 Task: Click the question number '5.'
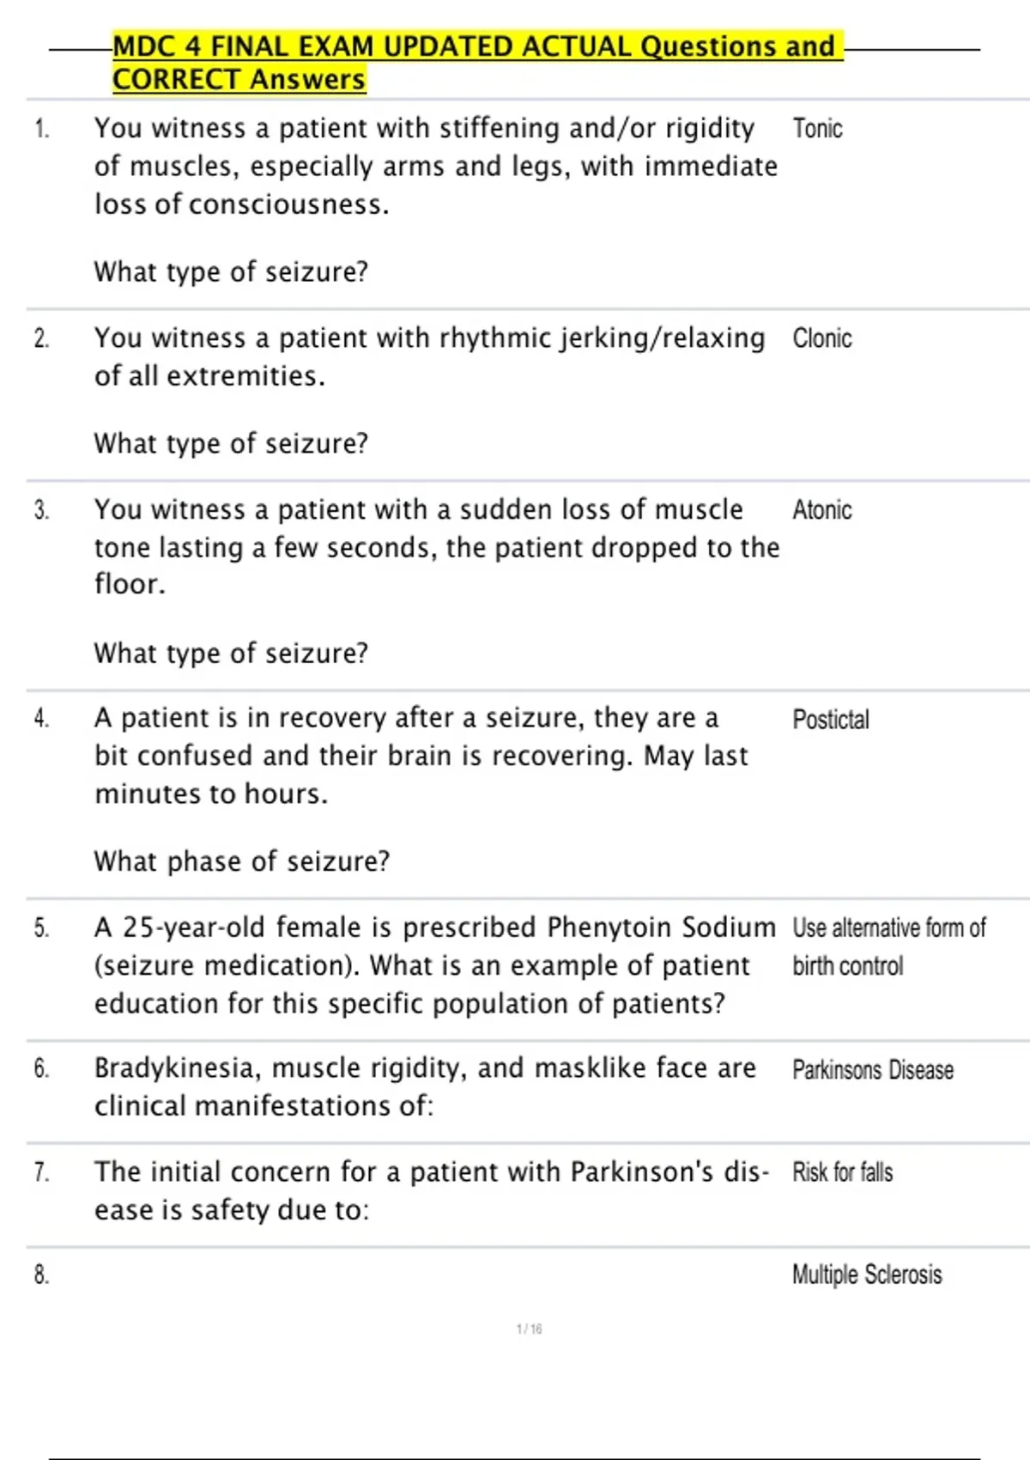click(41, 928)
